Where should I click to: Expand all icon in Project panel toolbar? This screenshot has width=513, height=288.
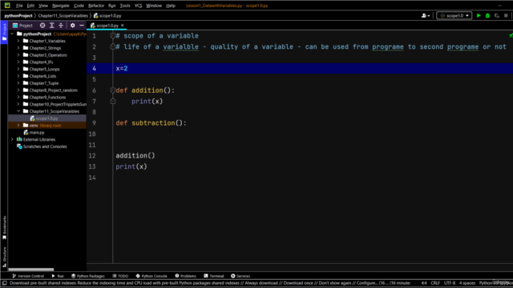(x=51, y=25)
